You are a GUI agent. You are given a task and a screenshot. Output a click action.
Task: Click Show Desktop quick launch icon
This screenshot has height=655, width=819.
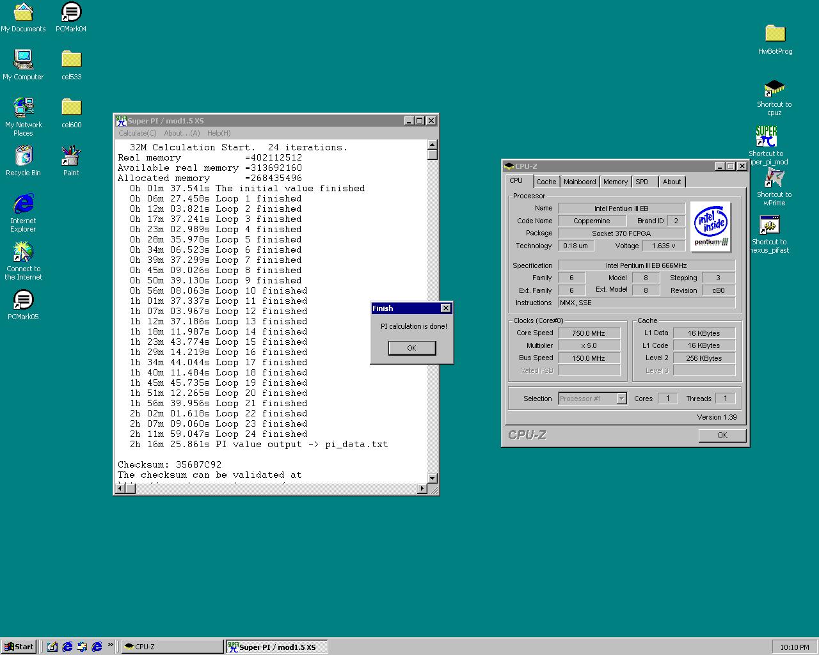coord(52,647)
